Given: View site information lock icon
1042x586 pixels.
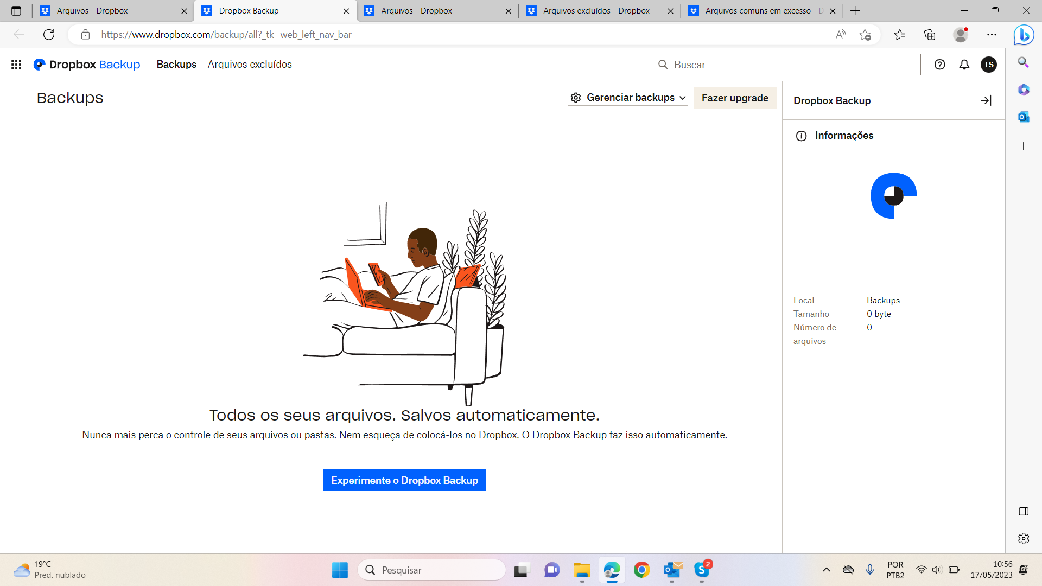Looking at the screenshot, I should click(85, 35).
